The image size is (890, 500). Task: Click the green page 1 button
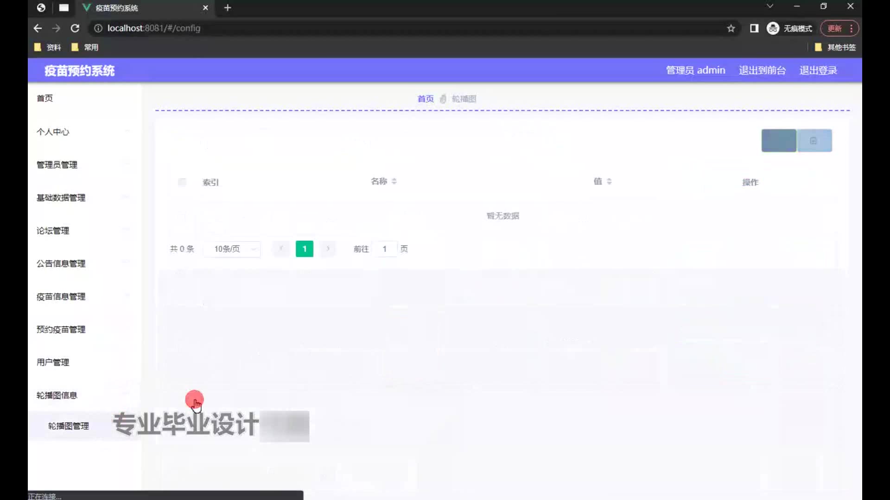click(304, 249)
